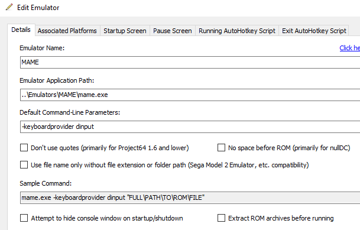Tick Extract ROM archives before running
This screenshot has width=360, height=230.
(x=221, y=218)
